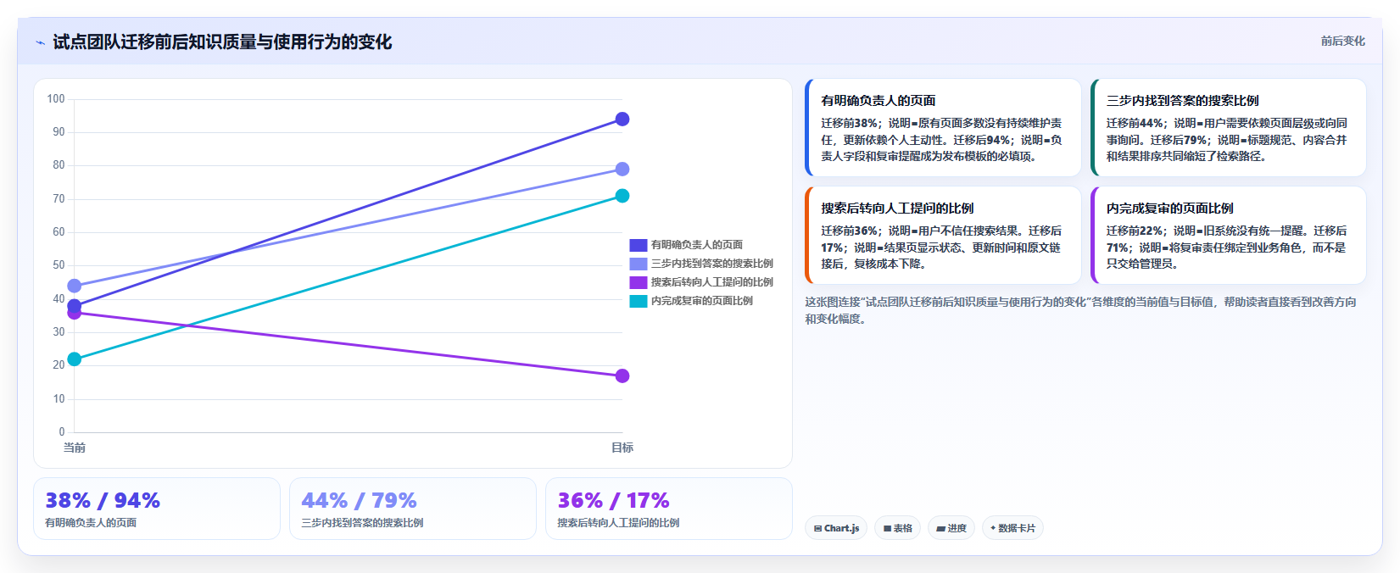Image resolution: width=1400 pixels, height=573 pixels.
Task: Click the header icon beside the dashboard title
Action: 40,42
